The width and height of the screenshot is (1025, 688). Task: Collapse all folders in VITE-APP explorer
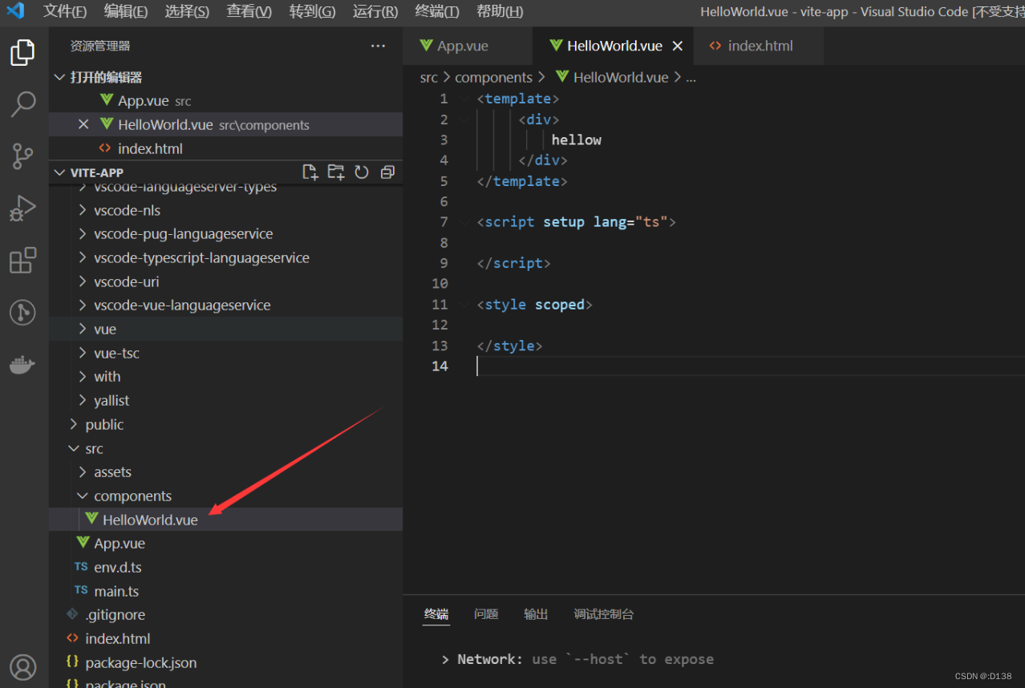pyautogui.click(x=387, y=172)
